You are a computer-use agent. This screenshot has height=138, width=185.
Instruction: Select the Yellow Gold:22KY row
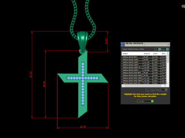[x=144, y=70]
